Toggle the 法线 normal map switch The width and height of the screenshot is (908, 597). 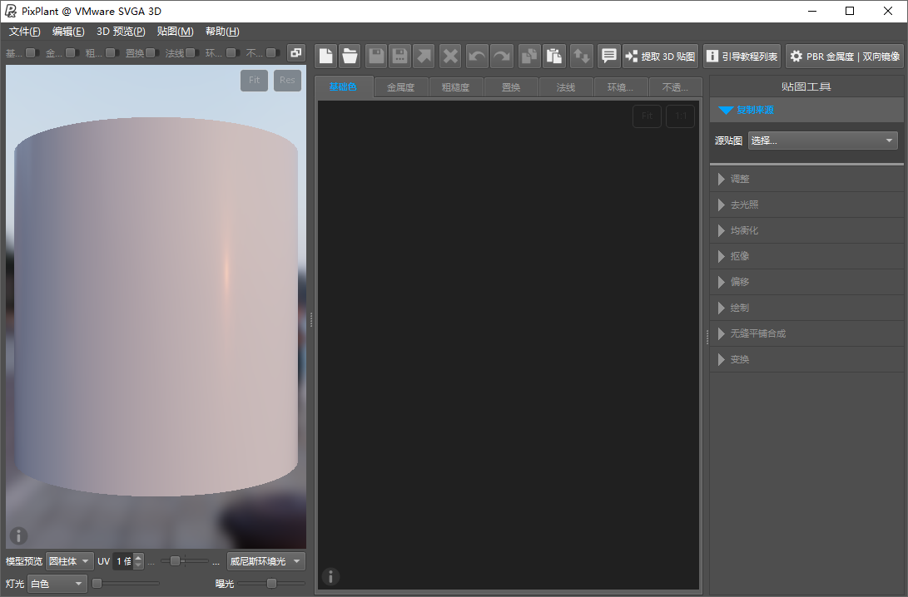pyautogui.click(x=192, y=53)
